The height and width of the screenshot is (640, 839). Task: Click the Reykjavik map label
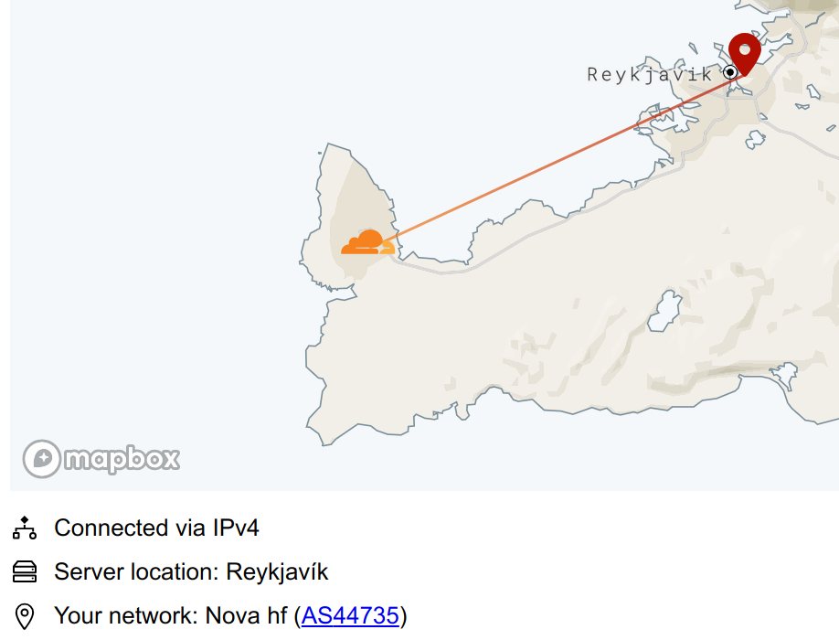[649, 74]
